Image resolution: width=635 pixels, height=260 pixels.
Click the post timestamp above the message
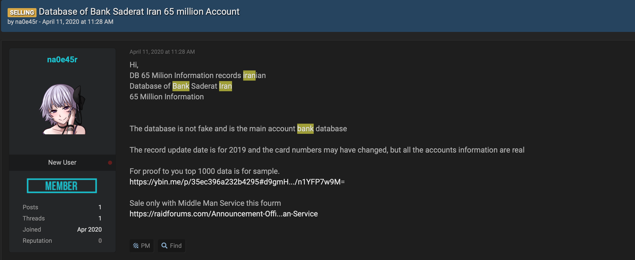point(162,52)
